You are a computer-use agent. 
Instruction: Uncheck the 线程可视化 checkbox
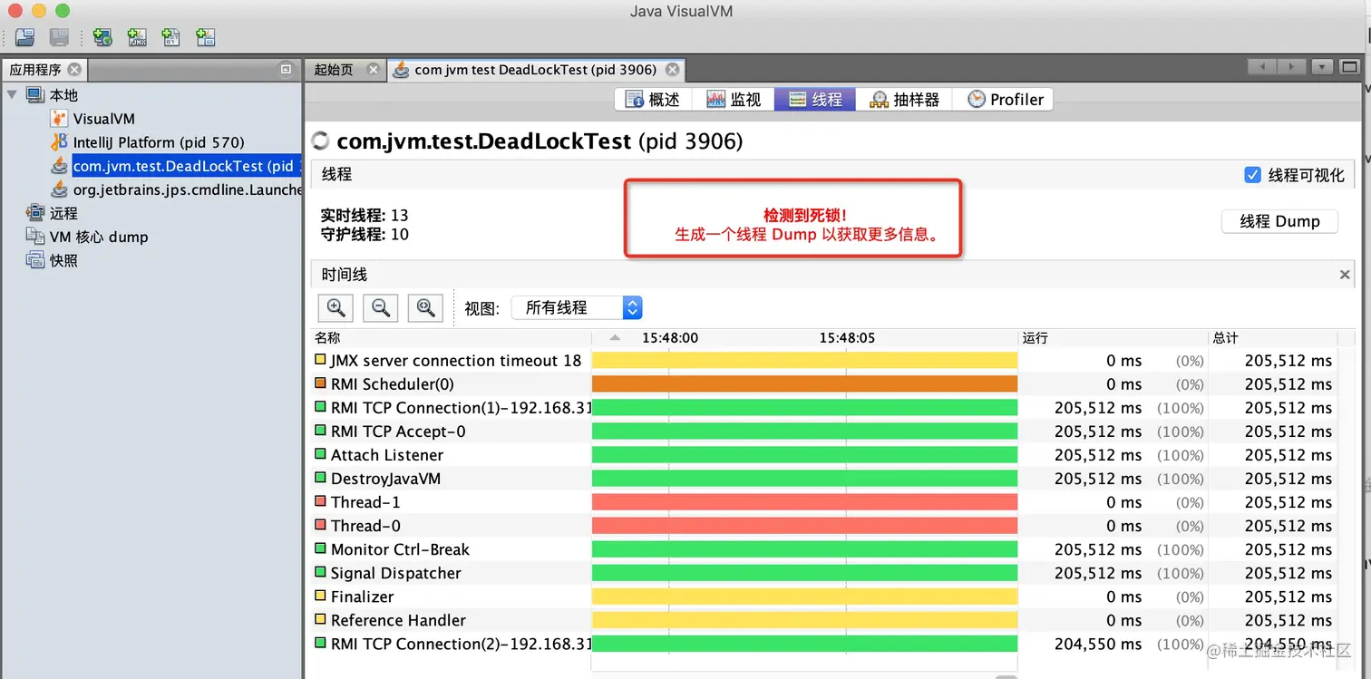[x=1252, y=175]
